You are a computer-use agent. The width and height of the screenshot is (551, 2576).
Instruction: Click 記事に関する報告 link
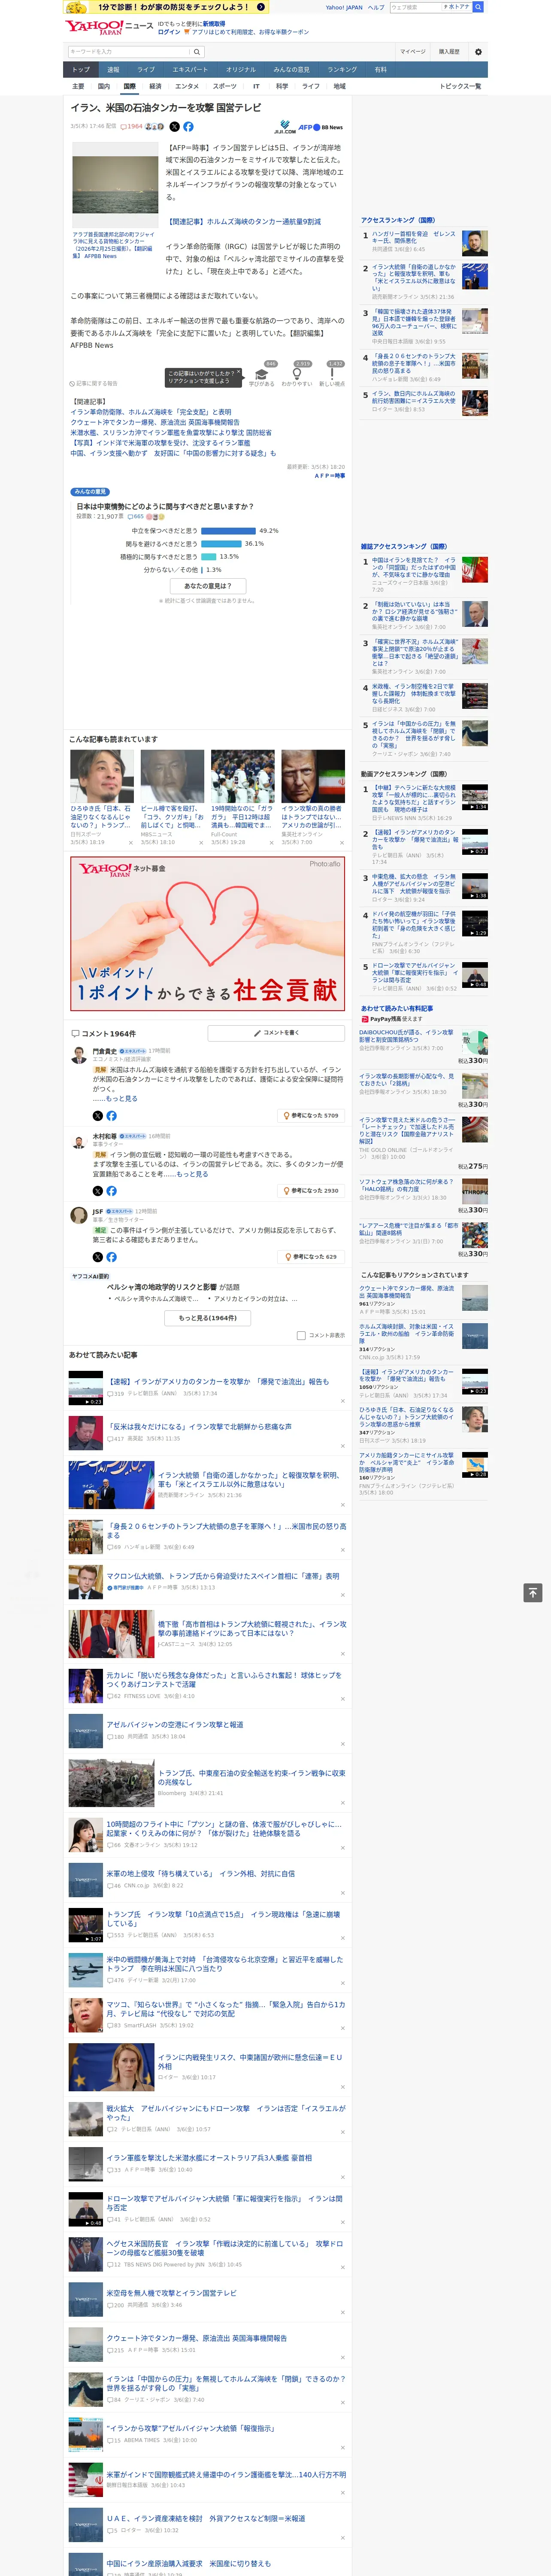click(x=94, y=383)
